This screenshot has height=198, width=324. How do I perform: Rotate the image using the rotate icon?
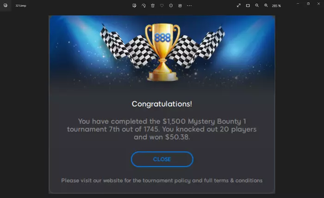143,6
